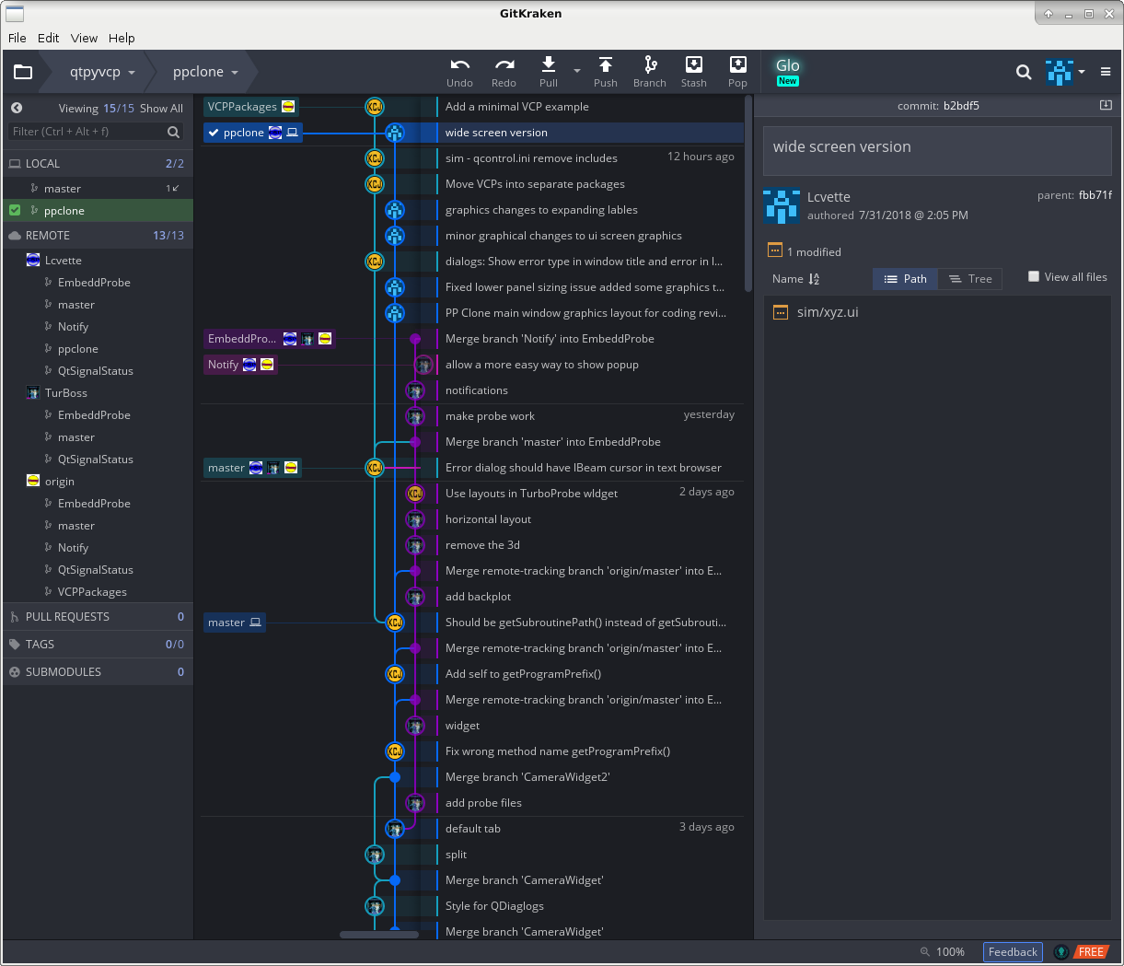Expand the TAGS section
This screenshot has width=1124, height=966.
click(98, 645)
